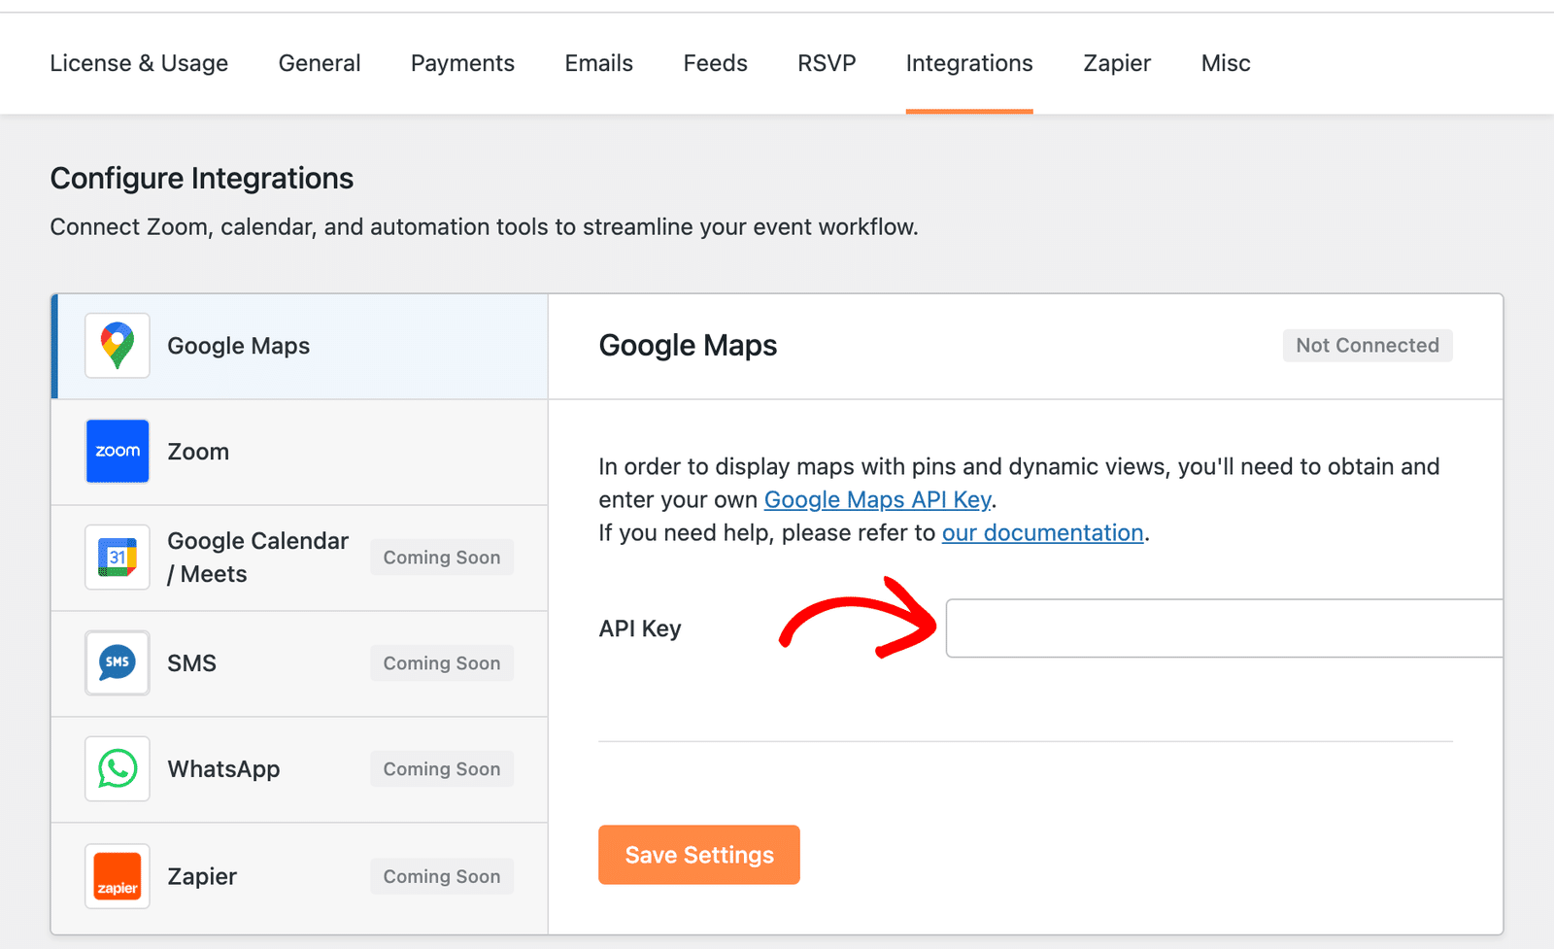
Task: Click the Not Connected status badge
Action: tap(1368, 345)
